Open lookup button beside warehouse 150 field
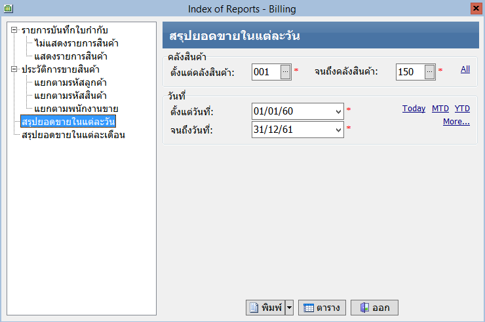The image size is (485, 322). (429, 72)
